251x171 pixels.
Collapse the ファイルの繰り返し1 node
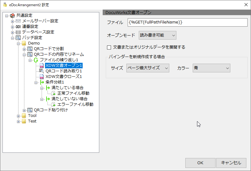tap(30, 60)
